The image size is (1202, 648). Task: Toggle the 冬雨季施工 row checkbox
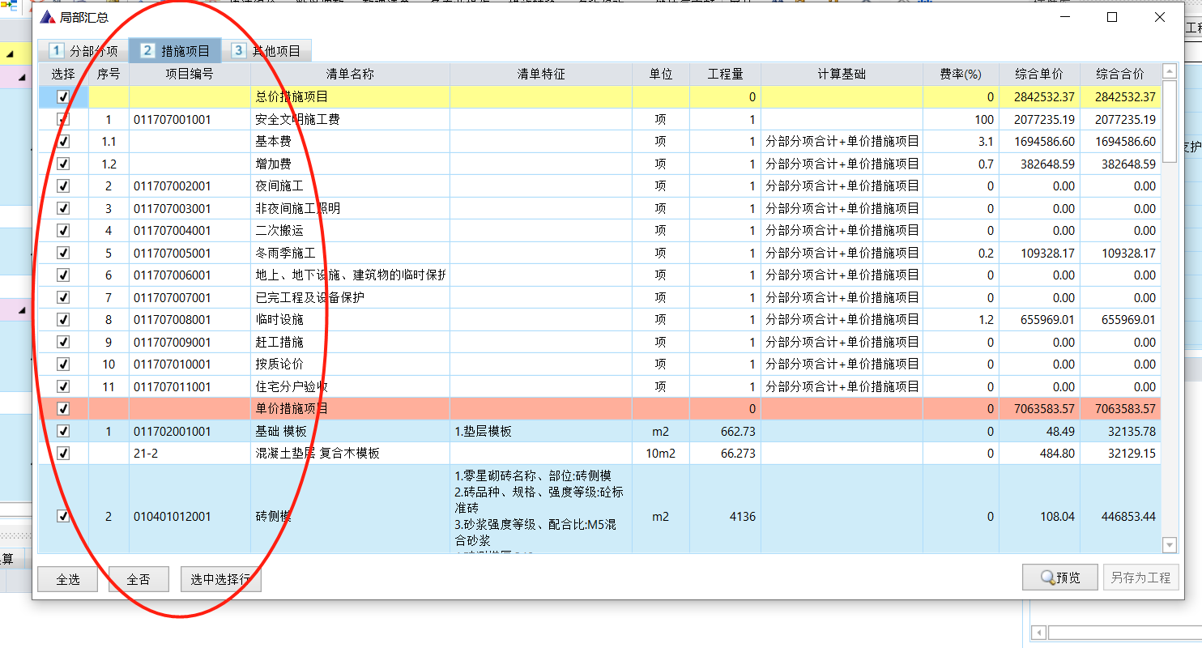(x=63, y=253)
